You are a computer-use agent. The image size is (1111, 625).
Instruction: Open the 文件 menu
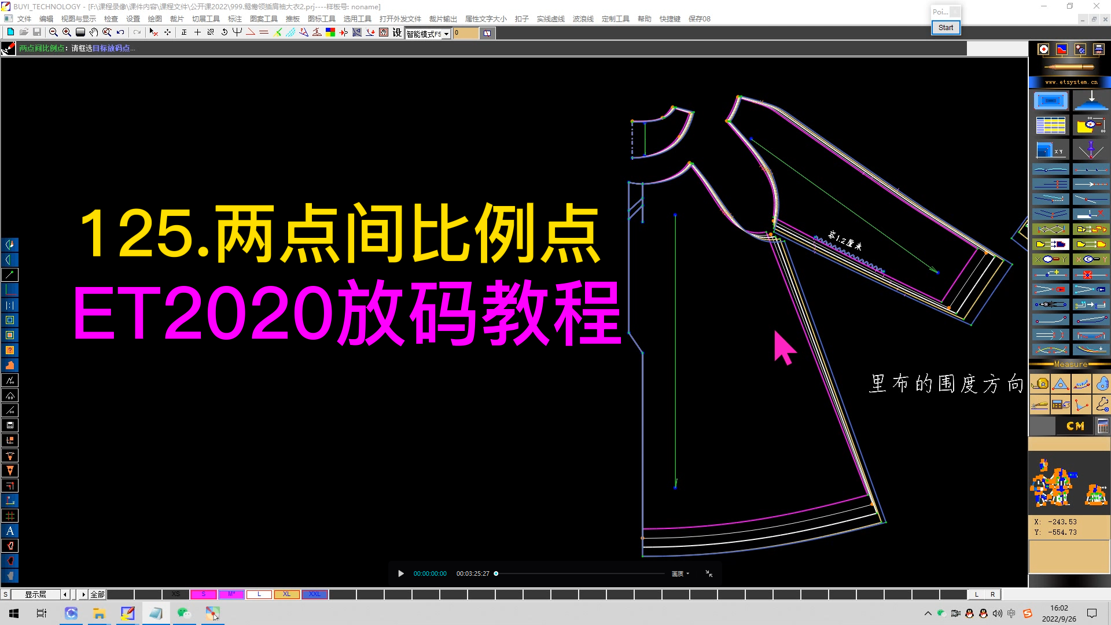pos(24,19)
